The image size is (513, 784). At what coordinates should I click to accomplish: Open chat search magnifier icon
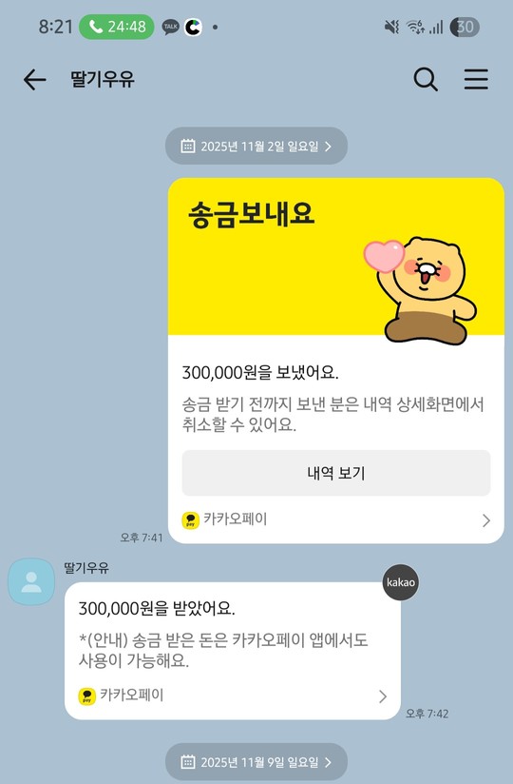(426, 80)
